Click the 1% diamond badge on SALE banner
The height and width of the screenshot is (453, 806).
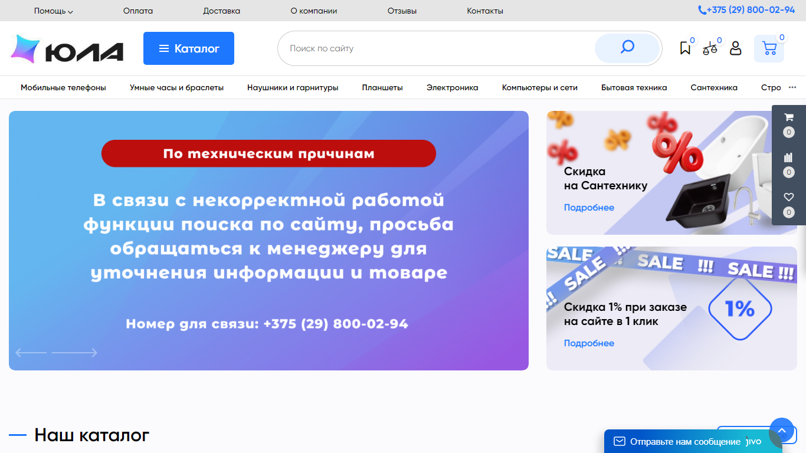(740, 309)
